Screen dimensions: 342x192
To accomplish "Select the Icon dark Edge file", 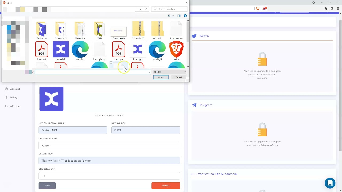I will click(x=80, y=51).
